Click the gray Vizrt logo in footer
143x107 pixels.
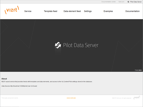[x=137, y=97]
